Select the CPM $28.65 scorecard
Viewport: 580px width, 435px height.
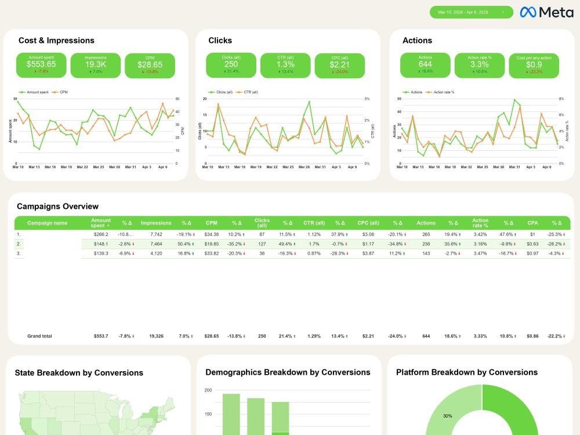[150, 66]
